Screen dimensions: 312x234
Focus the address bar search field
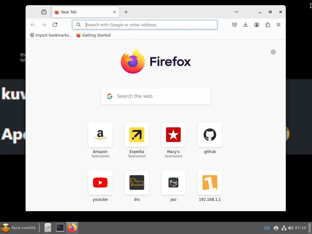[145, 25]
